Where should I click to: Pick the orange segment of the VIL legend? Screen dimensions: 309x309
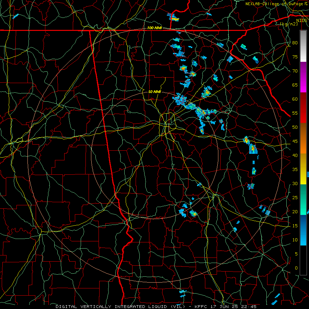303,146
